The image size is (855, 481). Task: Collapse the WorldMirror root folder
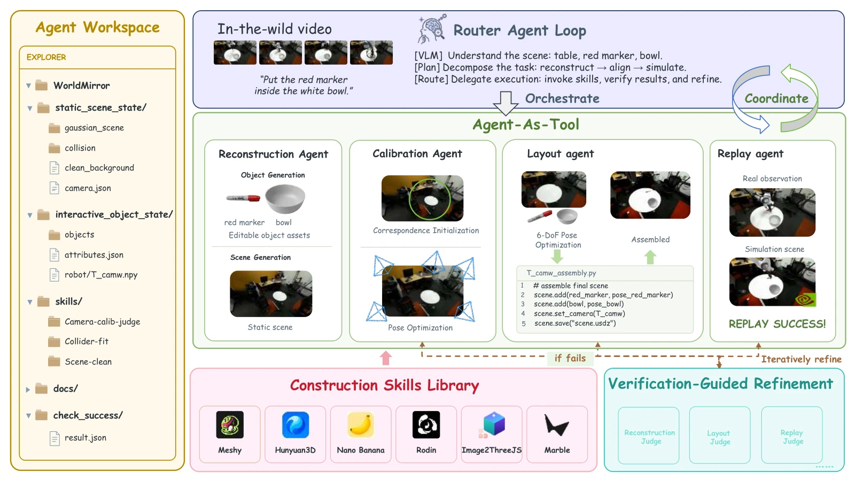(28, 86)
